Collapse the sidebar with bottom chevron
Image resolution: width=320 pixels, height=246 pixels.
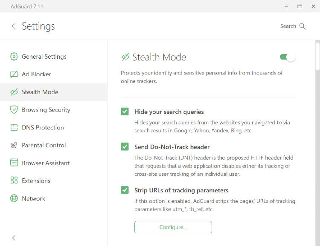(14, 238)
